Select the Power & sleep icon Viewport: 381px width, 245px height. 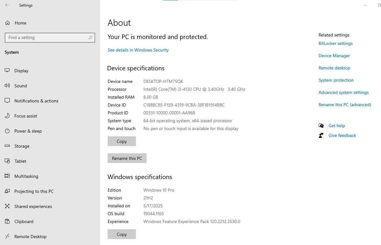point(7,131)
